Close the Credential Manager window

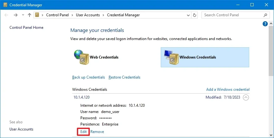pos(266,5)
